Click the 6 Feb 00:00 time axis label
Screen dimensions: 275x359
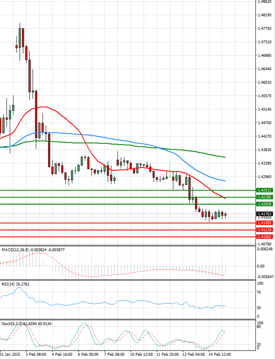[x=88, y=354]
